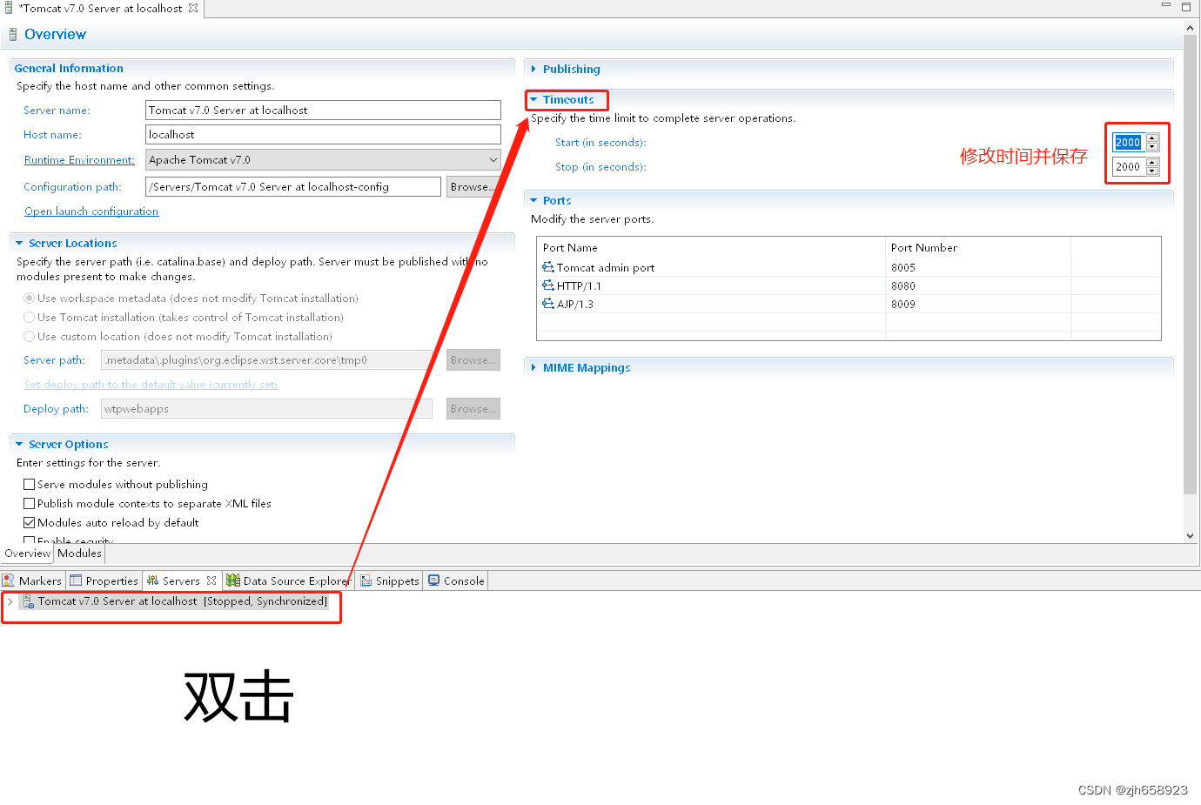Expand the MIME Mappings section
1201x805 pixels.
[x=533, y=367]
